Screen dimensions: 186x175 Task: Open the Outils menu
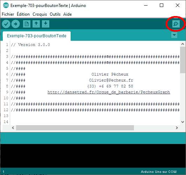click(55, 14)
